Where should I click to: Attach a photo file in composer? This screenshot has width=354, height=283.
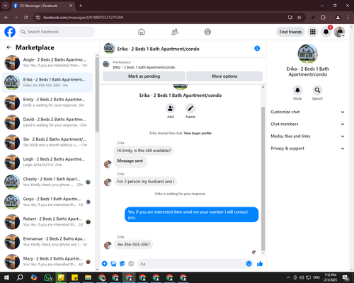[x=113, y=264]
